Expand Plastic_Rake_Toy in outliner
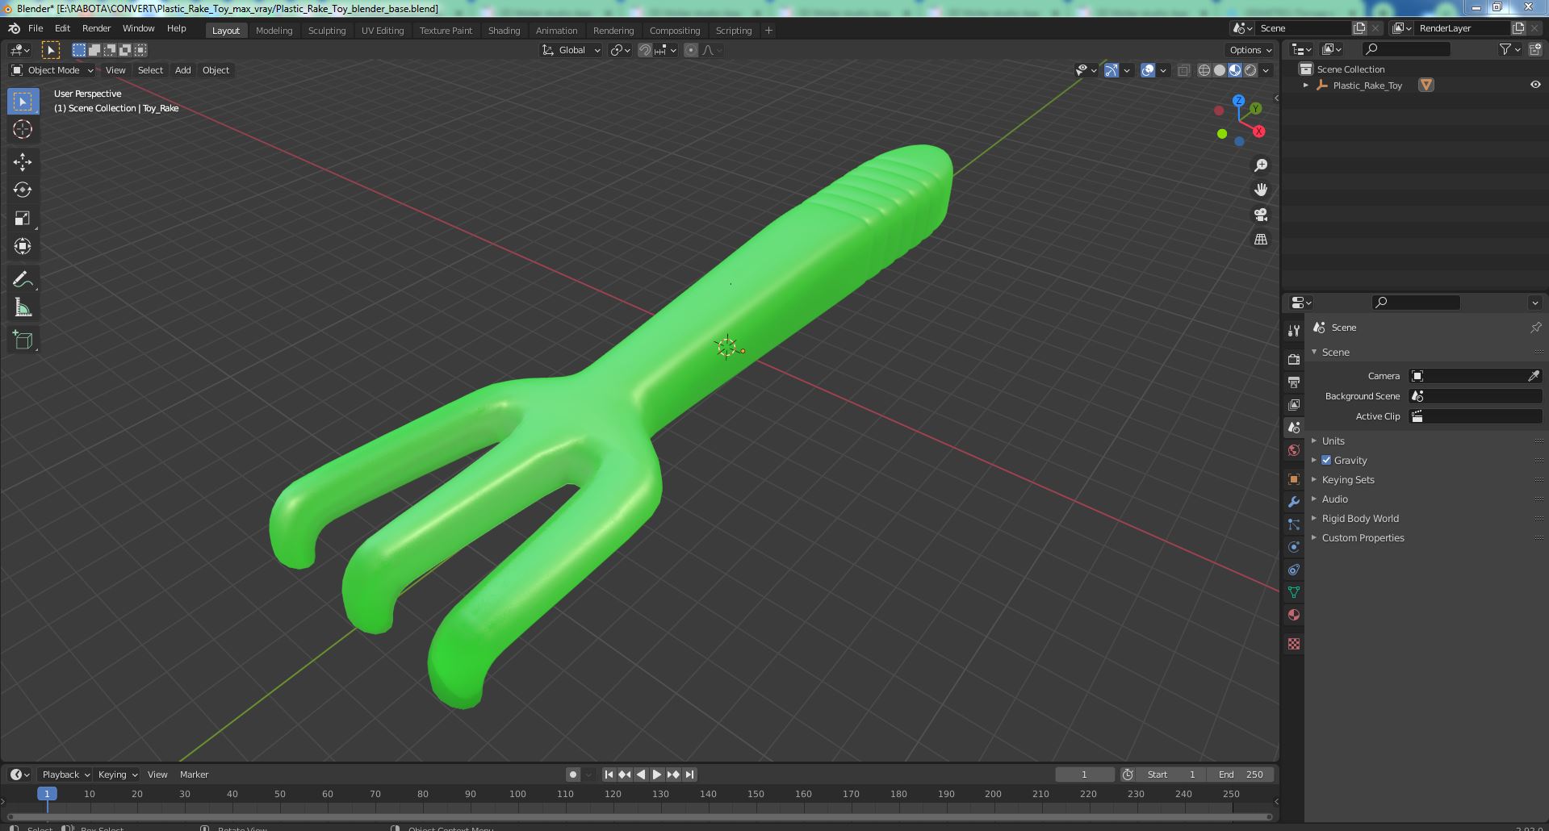Viewport: 1549px width, 831px height. pos(1306,85)
